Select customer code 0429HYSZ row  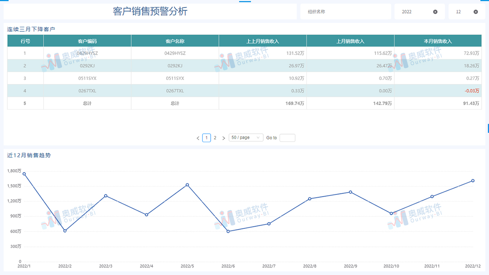87,53
